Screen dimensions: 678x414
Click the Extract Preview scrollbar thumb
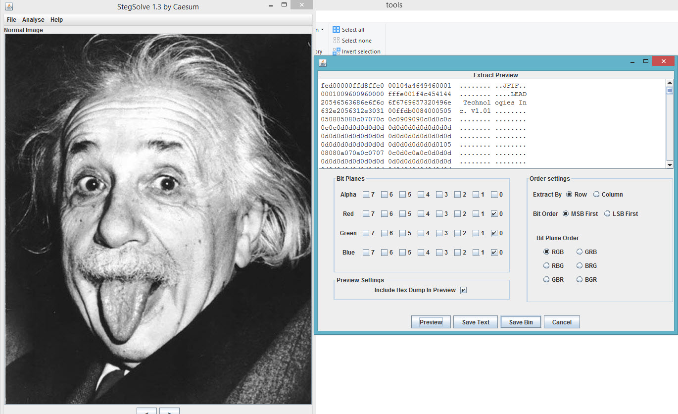coord(670,91)
